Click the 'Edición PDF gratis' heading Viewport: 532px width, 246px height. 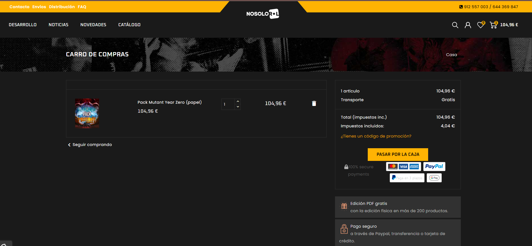(369, 203)
